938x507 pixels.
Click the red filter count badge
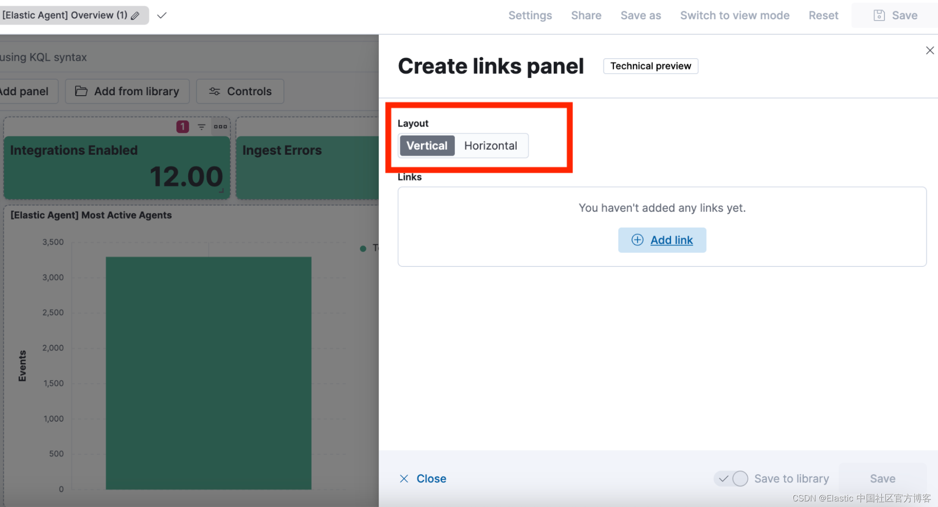tap(183, 127)
